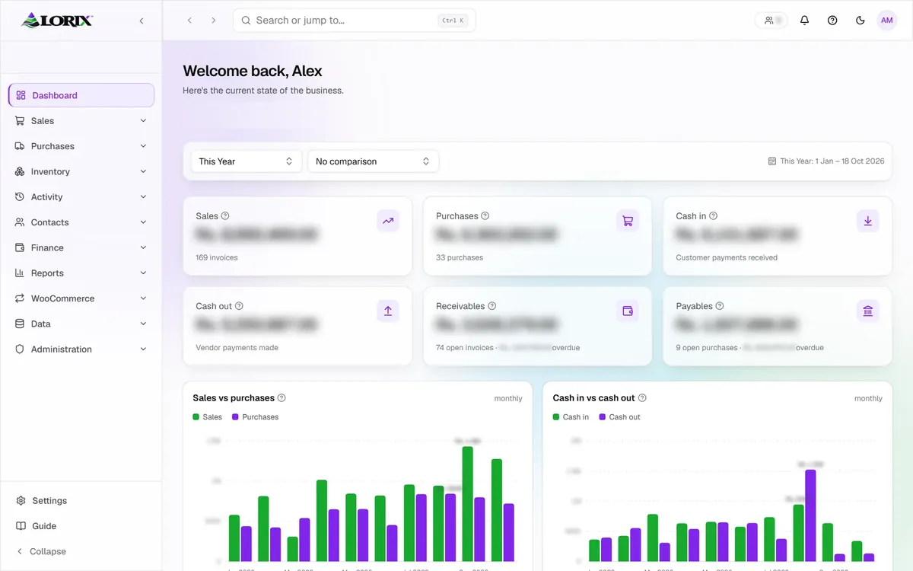Screen dimensions: 913x571
Task: Expand the Inventory chevron
Action: 143,171
